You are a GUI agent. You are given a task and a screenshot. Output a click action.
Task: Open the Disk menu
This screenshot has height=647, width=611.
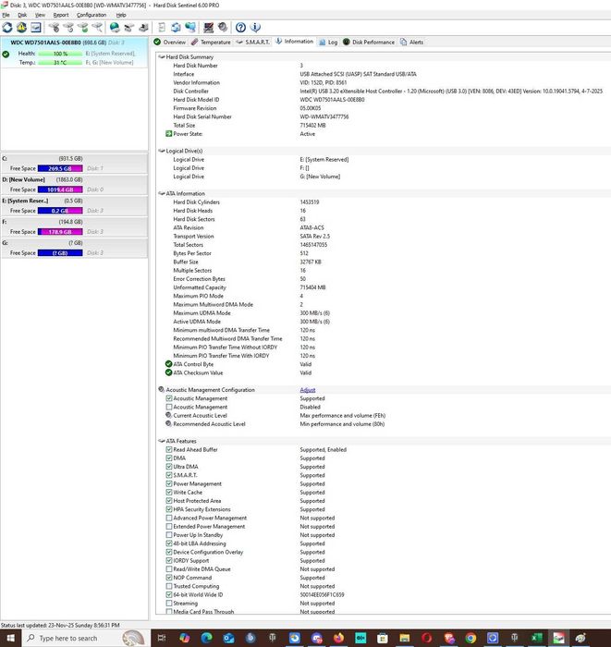[x=22, y=15]
